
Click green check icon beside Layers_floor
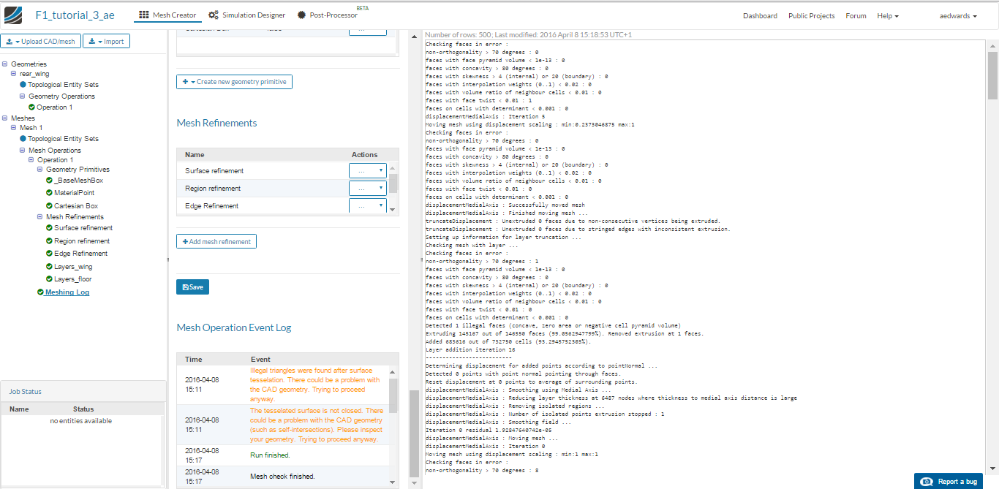(x=49, y=279)
